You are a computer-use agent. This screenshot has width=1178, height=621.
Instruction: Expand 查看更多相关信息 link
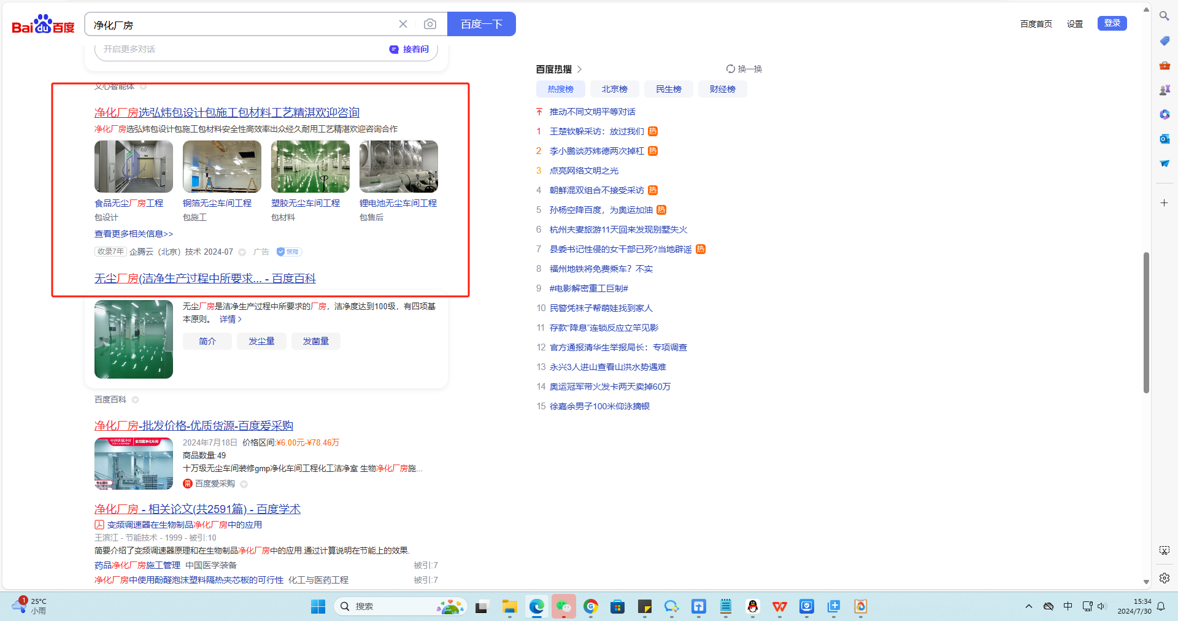click(134, 234)
